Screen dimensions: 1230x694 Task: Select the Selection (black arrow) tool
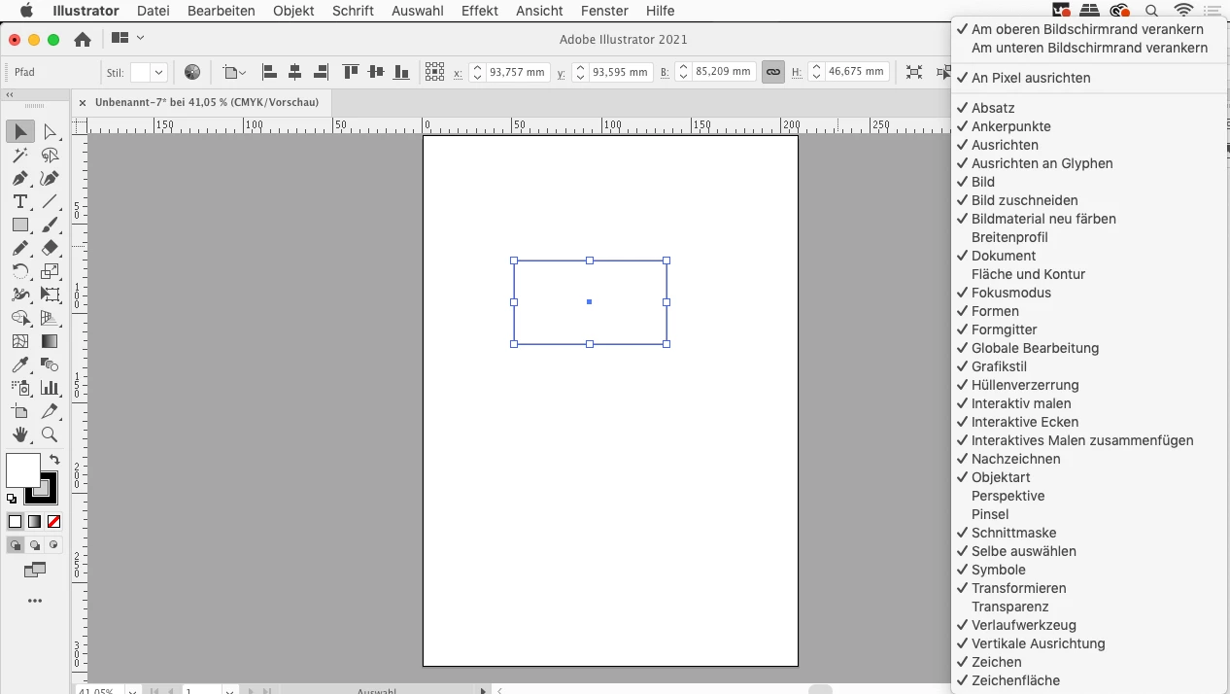[20, 131]
